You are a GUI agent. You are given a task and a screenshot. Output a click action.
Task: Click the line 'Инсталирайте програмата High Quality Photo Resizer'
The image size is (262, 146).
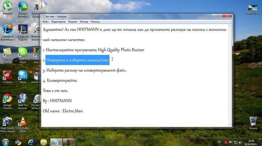(x=95, y=50)
